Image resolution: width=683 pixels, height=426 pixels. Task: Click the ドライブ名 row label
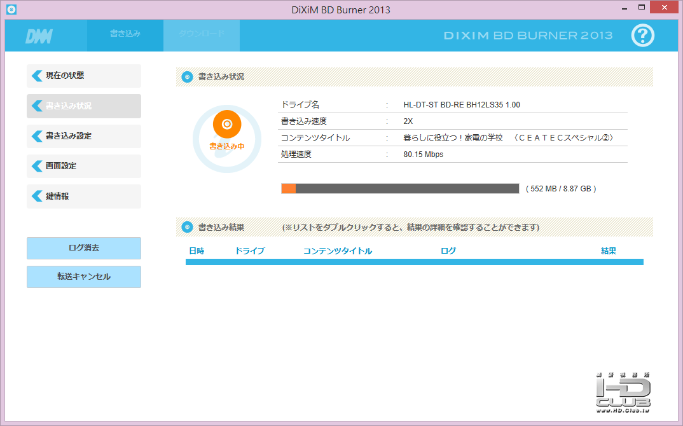tap(300, 105)
